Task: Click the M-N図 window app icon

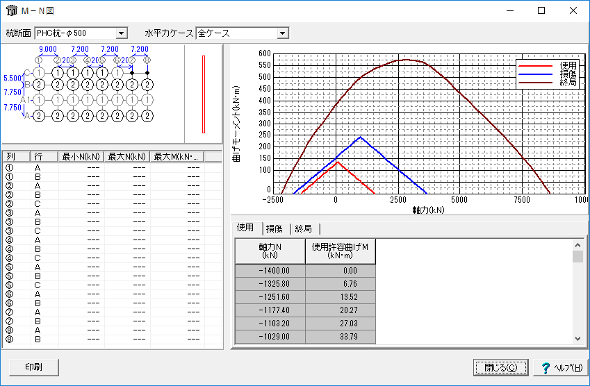Action: point(11,10)
